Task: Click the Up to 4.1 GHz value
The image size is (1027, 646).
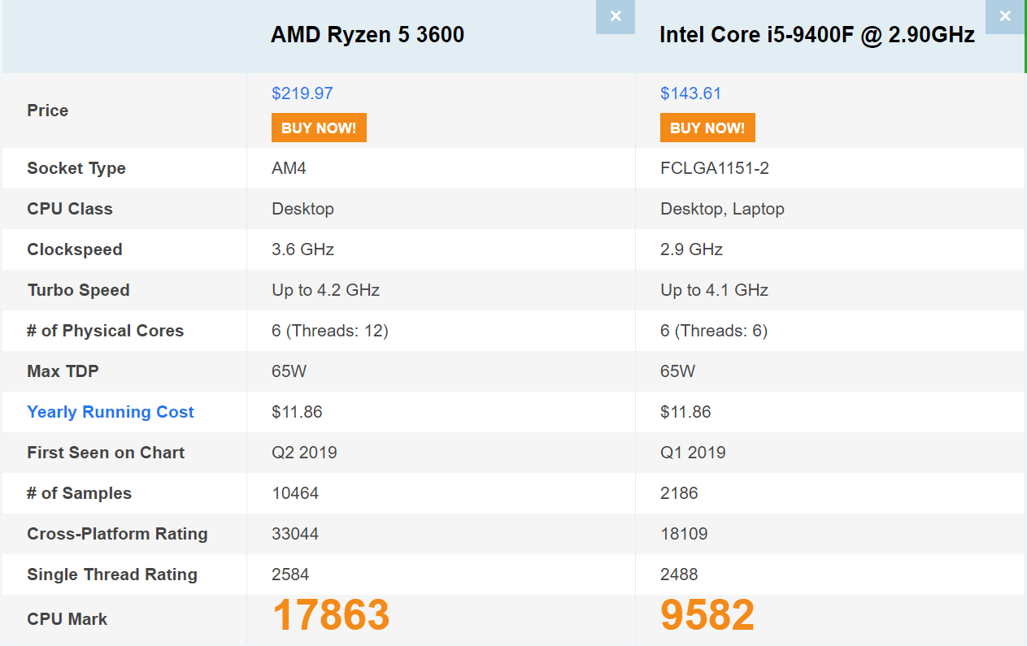Action: (715, 290)
